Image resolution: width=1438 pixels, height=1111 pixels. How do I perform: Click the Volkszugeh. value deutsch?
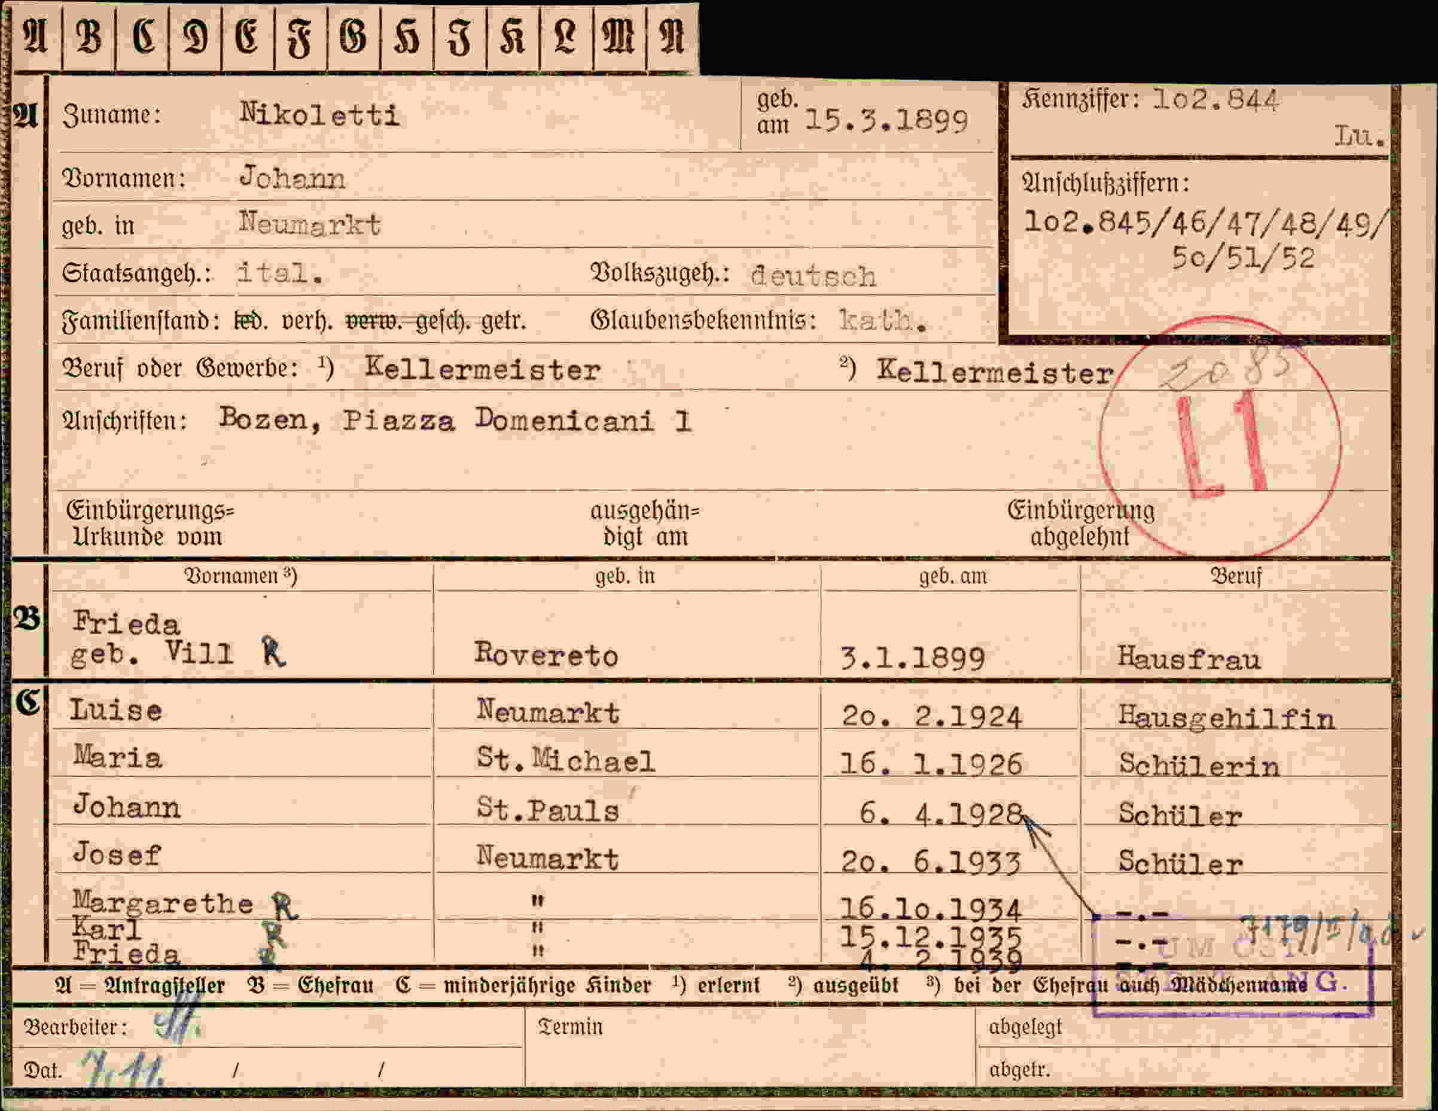point(813,275)
